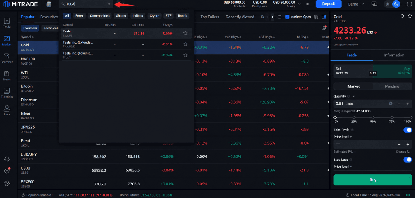Switch to light theme
The height and width of the screenshot is (198, 415).
point(388,4)
